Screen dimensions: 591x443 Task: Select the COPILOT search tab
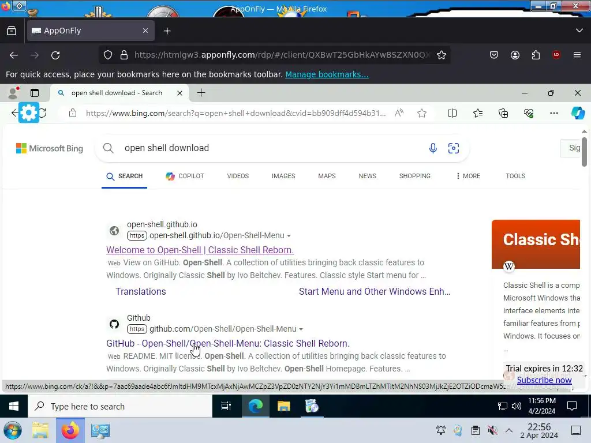tap(185, 176)
